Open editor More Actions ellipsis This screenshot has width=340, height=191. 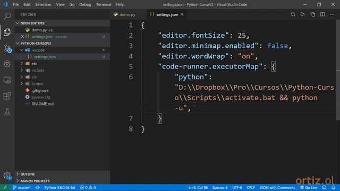click(332, 14)
